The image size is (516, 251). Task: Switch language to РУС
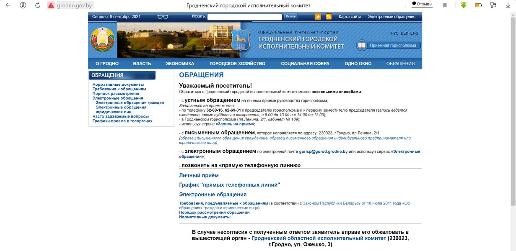tap(394, 33)
